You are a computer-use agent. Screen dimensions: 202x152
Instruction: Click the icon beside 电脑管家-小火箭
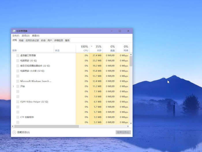(x=18, y=71)
